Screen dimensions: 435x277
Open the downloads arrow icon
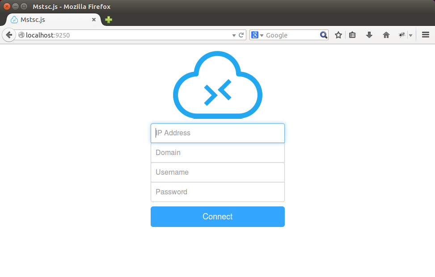pyautogui.click(x=369, y=35)
